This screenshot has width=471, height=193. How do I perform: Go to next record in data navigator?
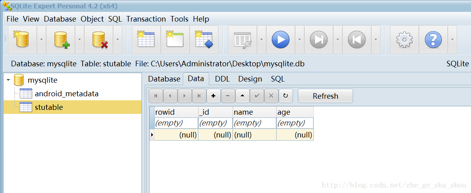point(185,96)
